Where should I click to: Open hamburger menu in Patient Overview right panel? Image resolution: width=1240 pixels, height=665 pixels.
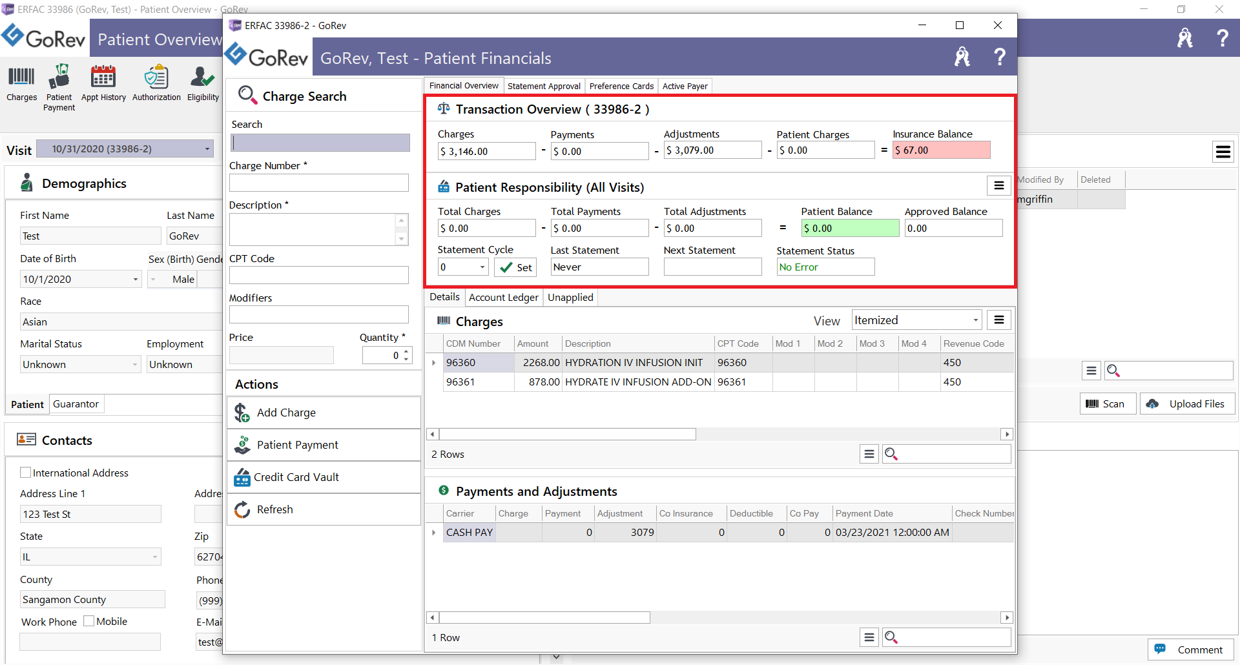tap(1223, 152)
